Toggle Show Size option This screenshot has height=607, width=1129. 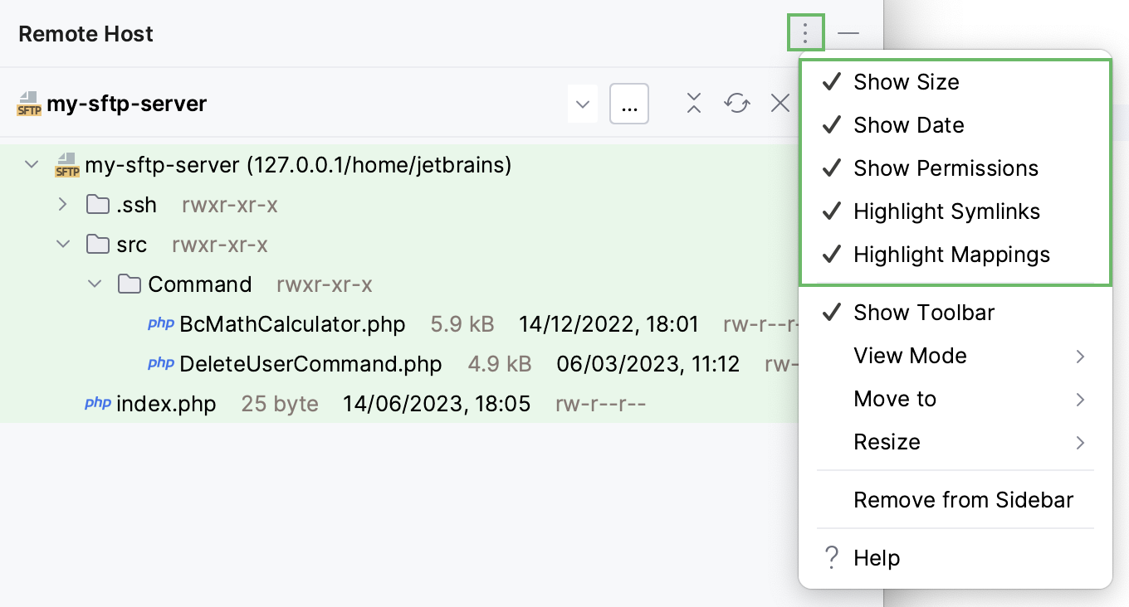tap(907, 81)
